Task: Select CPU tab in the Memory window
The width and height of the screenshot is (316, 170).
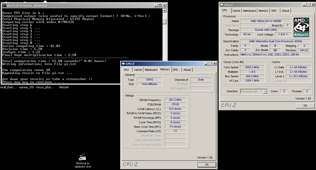Action: pos(126,70)
